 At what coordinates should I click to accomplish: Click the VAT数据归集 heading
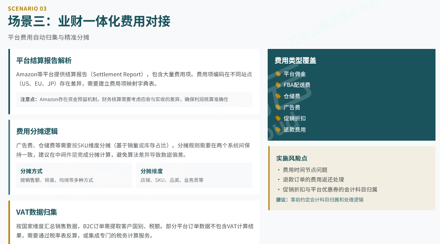click(x=37, y=212)
